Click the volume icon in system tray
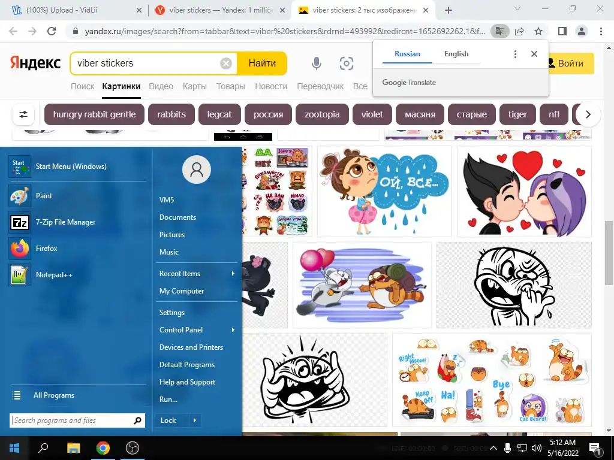 pos(537,448)
